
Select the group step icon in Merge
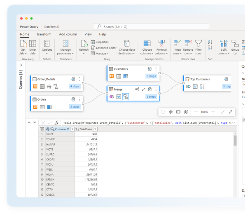(x=126, y=96)
